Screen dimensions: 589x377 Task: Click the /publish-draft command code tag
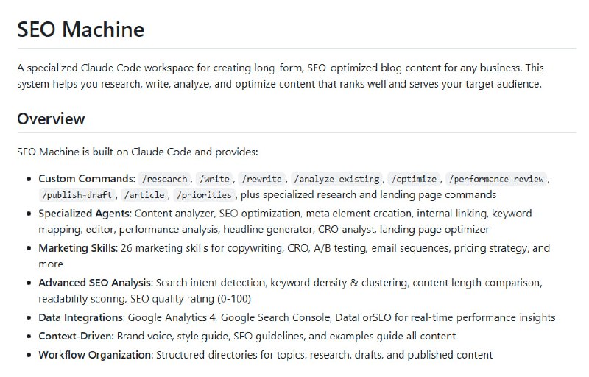tap(77, 195)
